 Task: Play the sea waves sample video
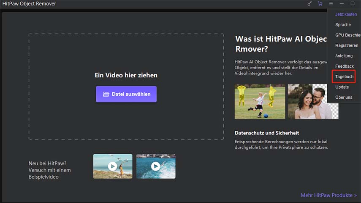pos(156,166)
